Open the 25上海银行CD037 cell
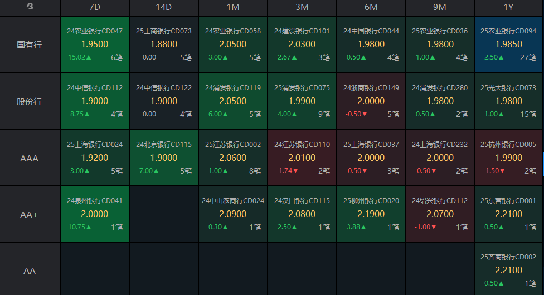The image size is (544, 295). pos(371,158)
